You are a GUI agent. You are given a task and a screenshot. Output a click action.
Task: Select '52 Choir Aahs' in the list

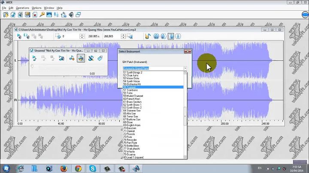[153, 75]
